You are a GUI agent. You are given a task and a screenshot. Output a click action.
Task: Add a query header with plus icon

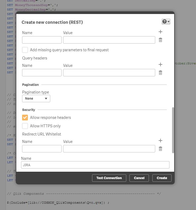click(160, 64)
